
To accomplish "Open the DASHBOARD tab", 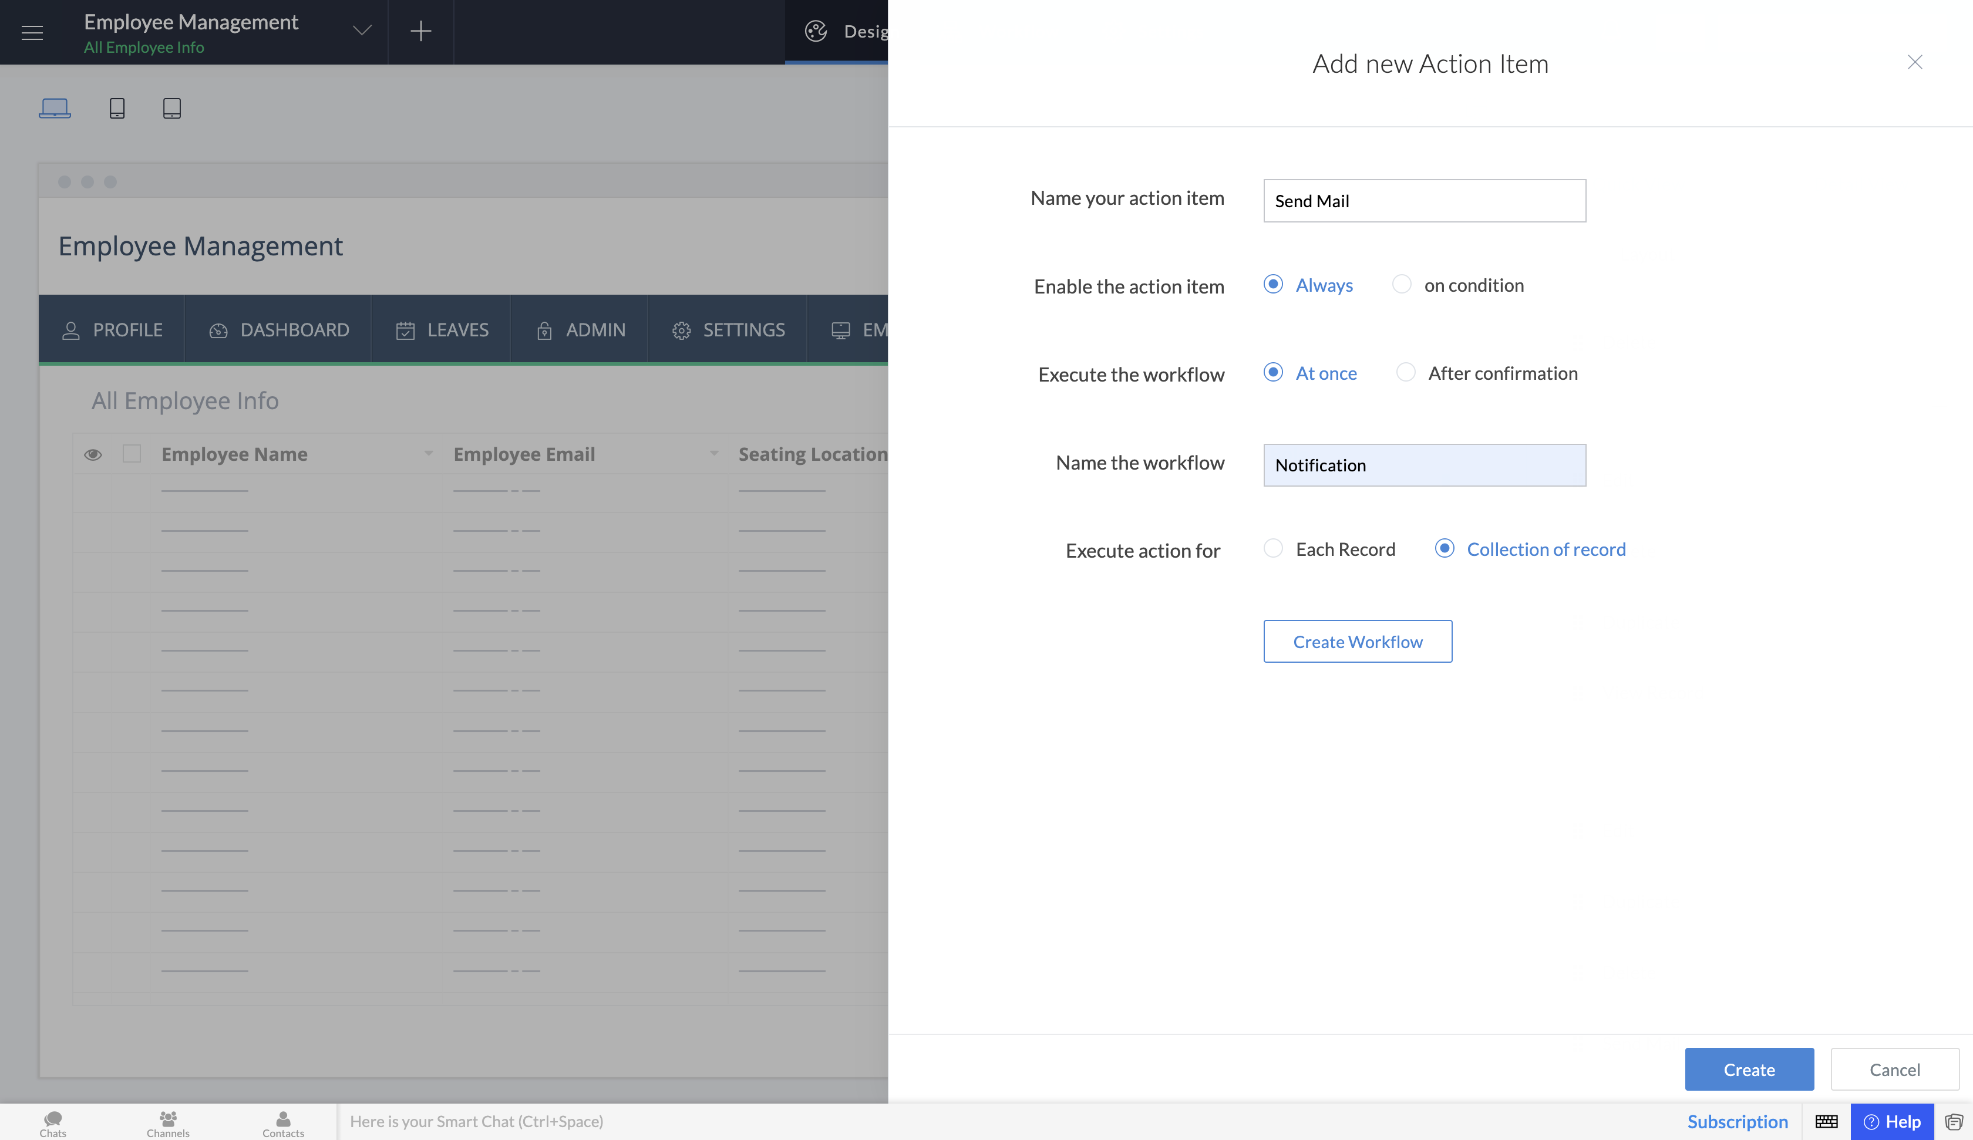I will pos(279,330).
